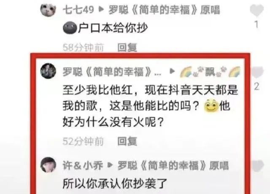
Task: Open 许&小乔's profile avatar
Action: [x=48, y=165]
